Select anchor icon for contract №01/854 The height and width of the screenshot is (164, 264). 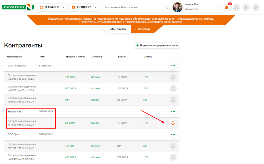click(173, 146)
